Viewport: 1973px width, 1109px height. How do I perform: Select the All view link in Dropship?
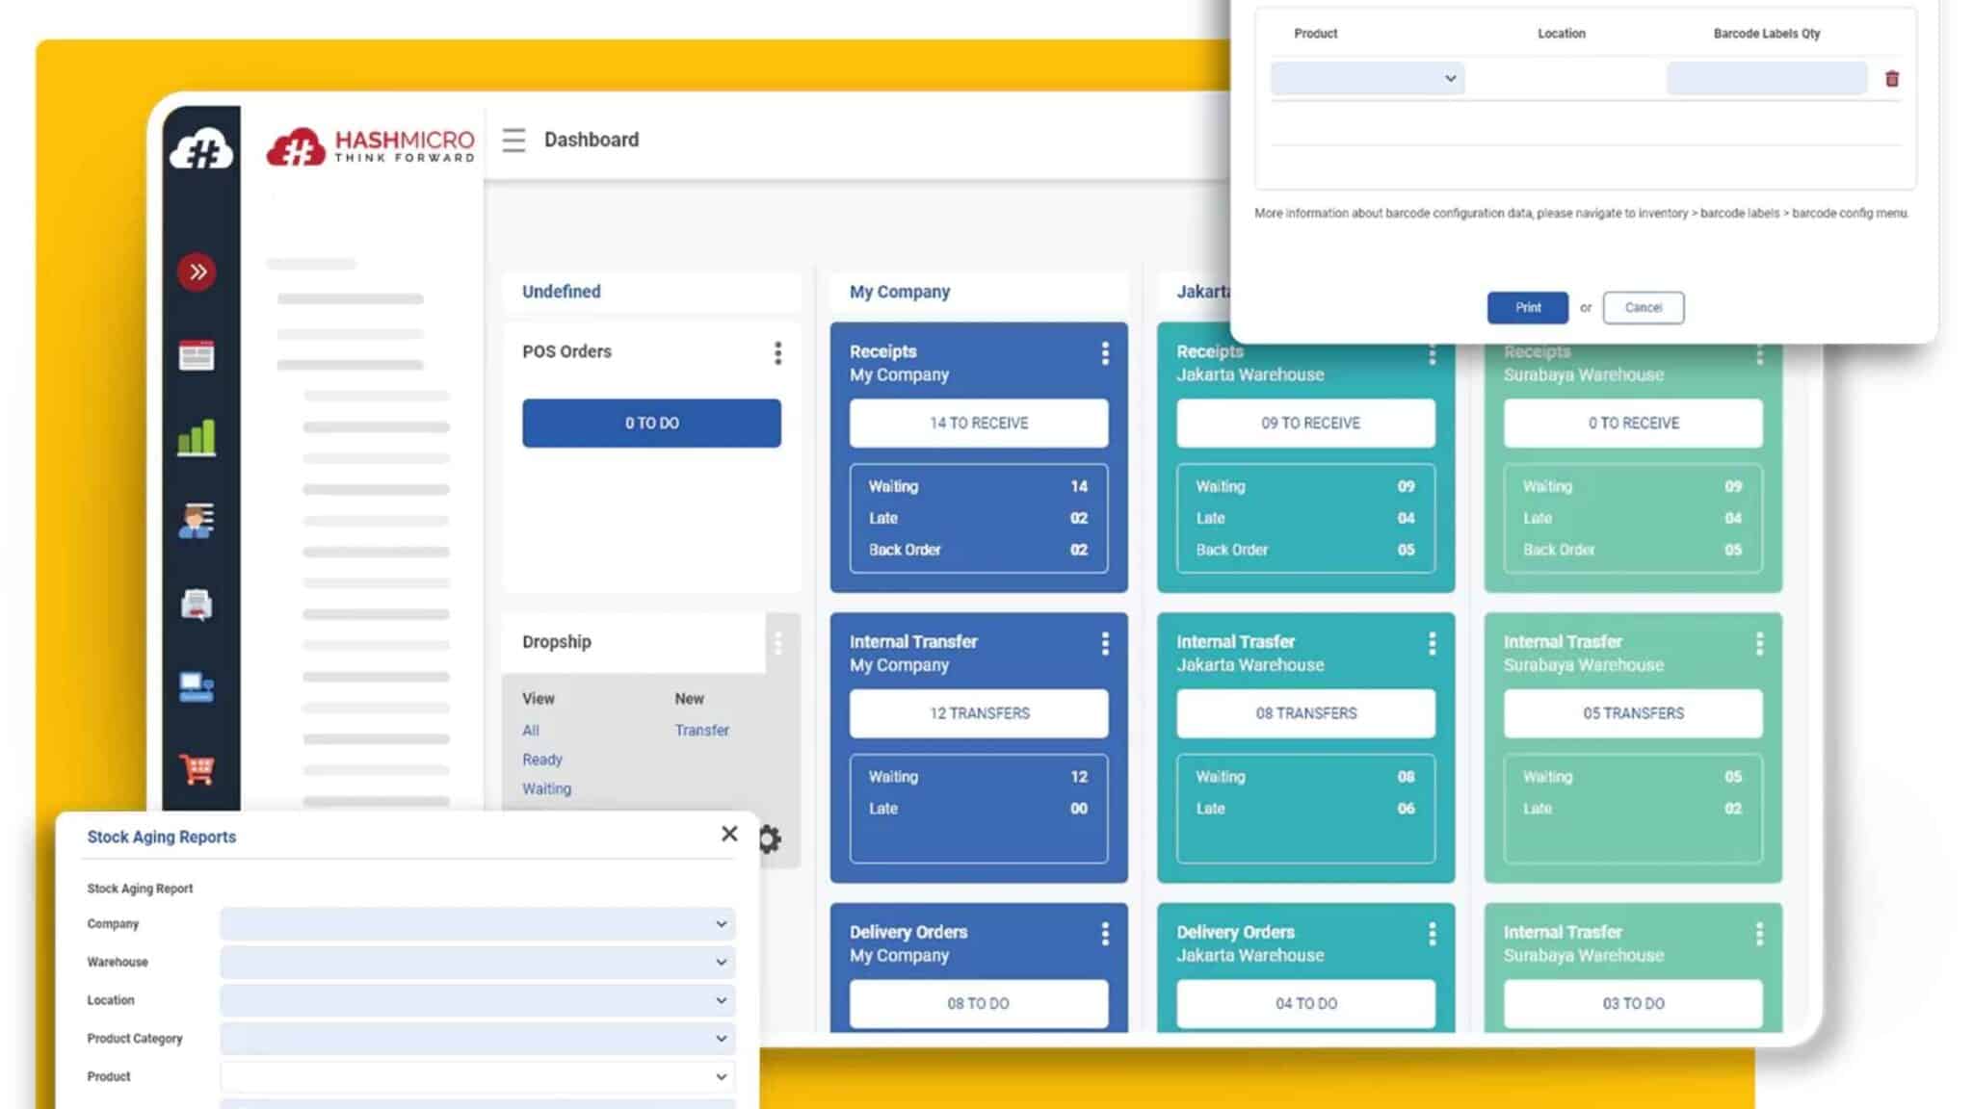click(x=531, y=731)
